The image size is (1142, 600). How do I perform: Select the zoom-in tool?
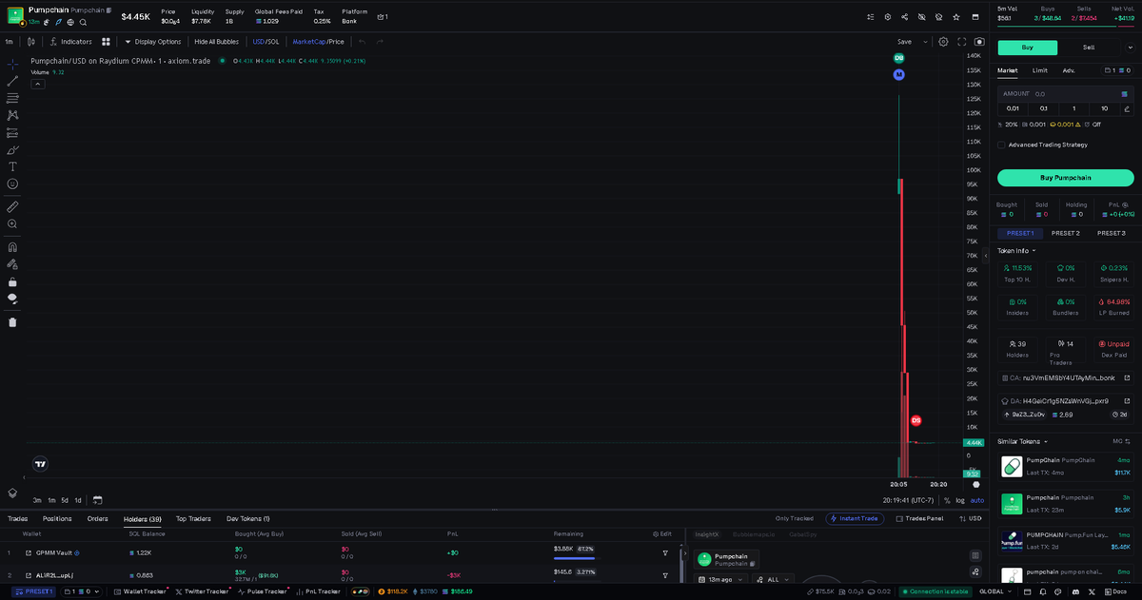(x=12, y=223)
